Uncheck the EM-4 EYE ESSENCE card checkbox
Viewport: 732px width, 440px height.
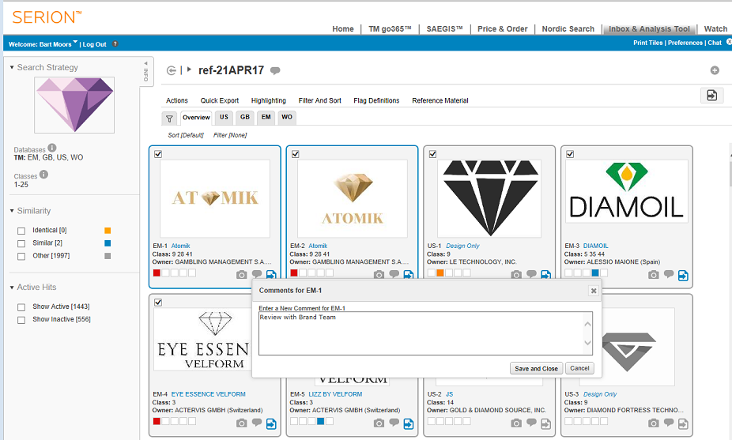(158, 303)
